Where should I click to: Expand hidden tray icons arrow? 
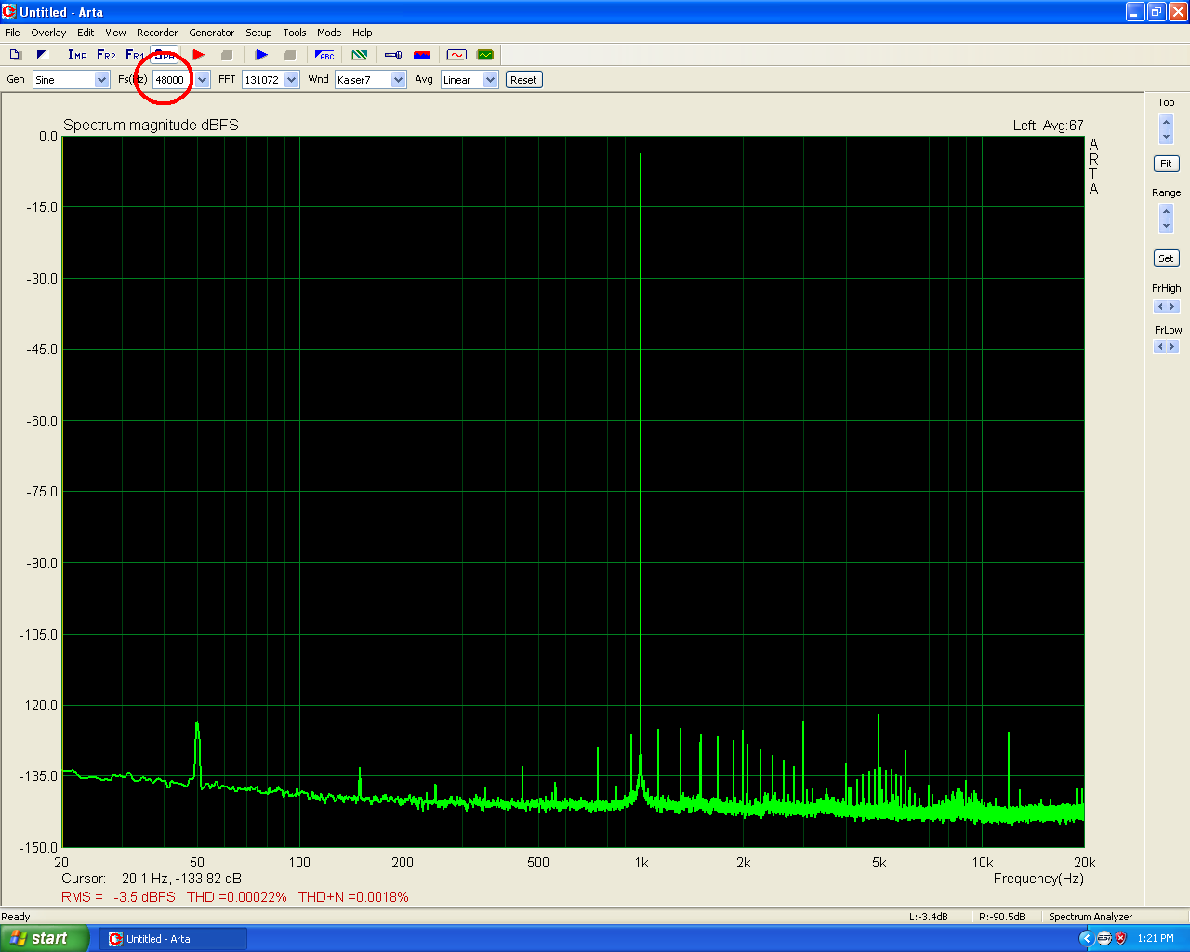click(1086, 939)
